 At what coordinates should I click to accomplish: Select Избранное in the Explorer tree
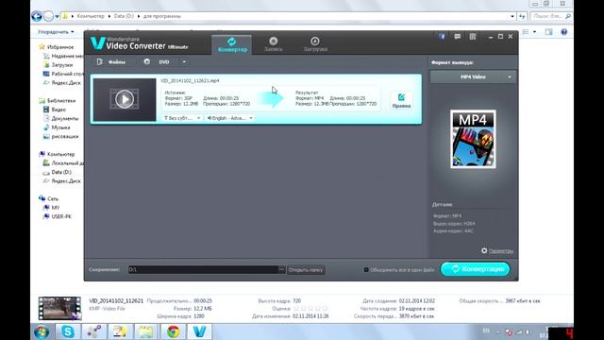(57, 47)
